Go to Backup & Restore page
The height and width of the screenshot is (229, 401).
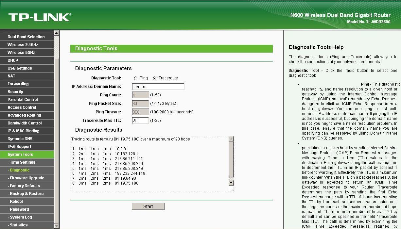click(x=26, y=194)
